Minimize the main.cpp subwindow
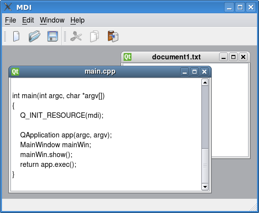The image size is (259, 213). click(185, 72)
